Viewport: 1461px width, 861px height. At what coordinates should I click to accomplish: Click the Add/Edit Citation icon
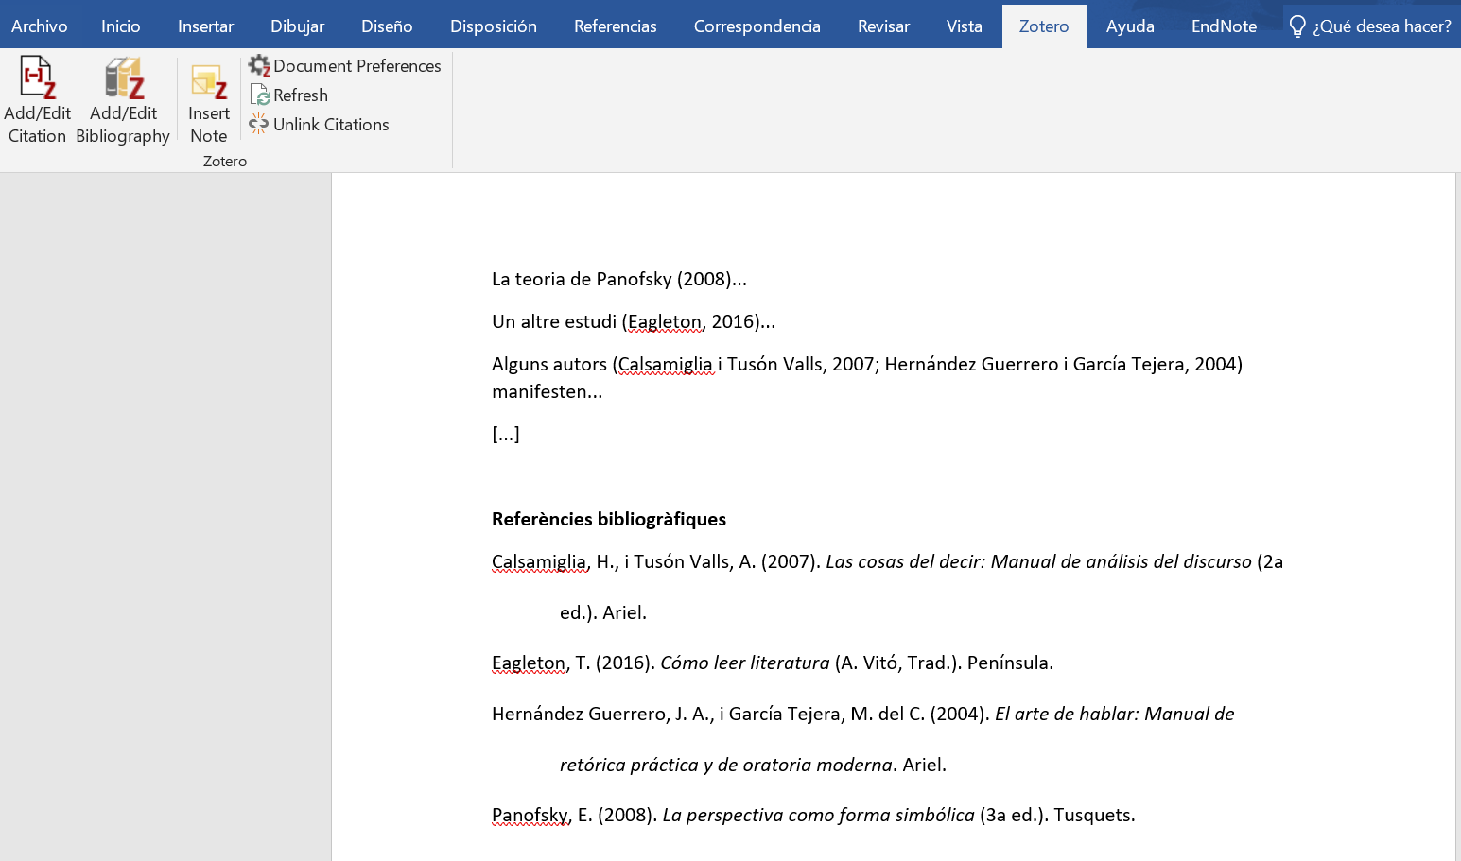pos(38,78)
